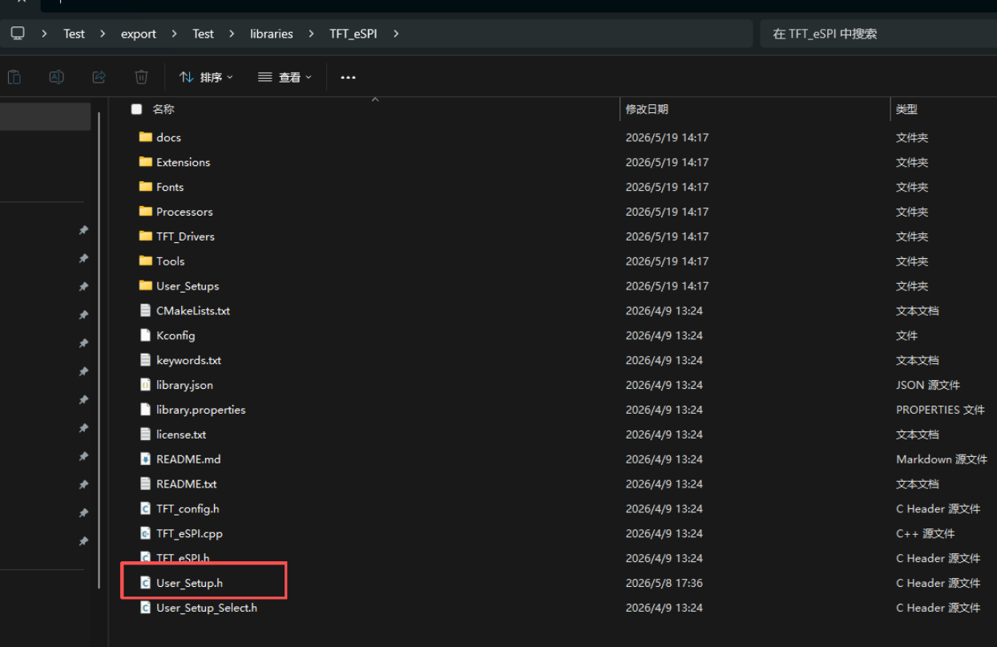Image resolution: width=997 pixels, height=647 pixels.
Task: Open the 查看 view dropdown
Action: tap(285, 77)
